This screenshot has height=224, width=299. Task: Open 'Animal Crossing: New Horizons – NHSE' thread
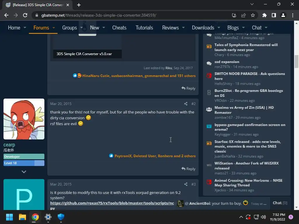[248, 183]
